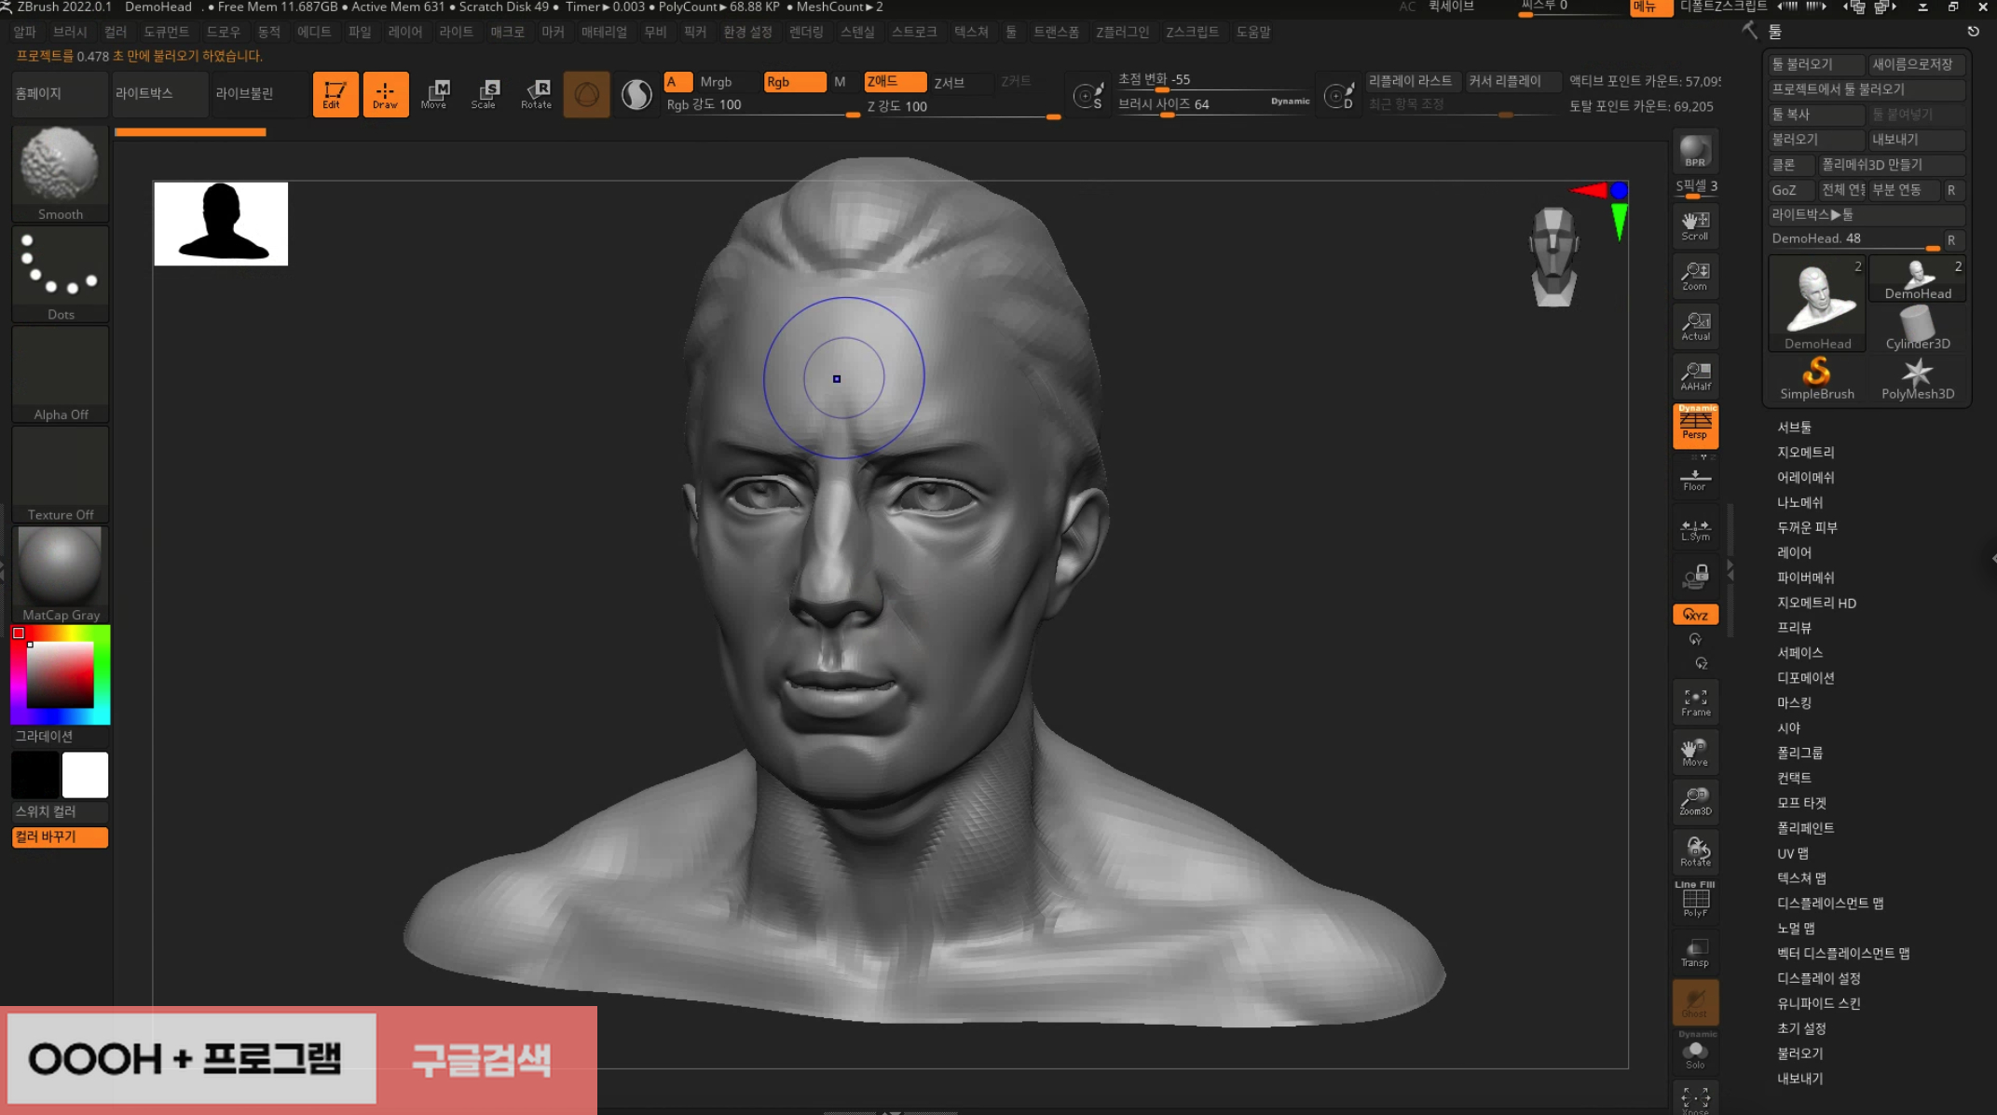Click the Transp transparency icon
The height and width of the screenshot is (1115, 1997).
[1694, 953]
